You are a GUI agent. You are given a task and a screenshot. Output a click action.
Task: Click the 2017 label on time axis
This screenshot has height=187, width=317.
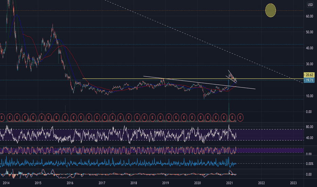tap(102, 183)
